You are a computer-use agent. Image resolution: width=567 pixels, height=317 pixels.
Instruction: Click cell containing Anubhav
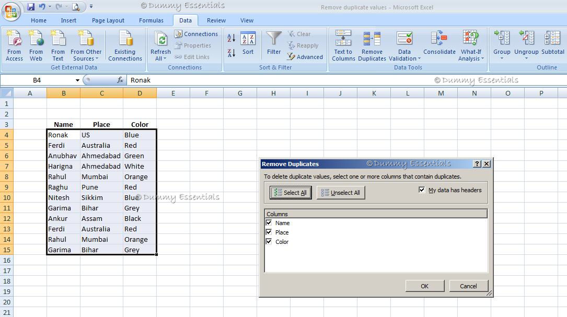pyautogui.click(x=63, y=156)
